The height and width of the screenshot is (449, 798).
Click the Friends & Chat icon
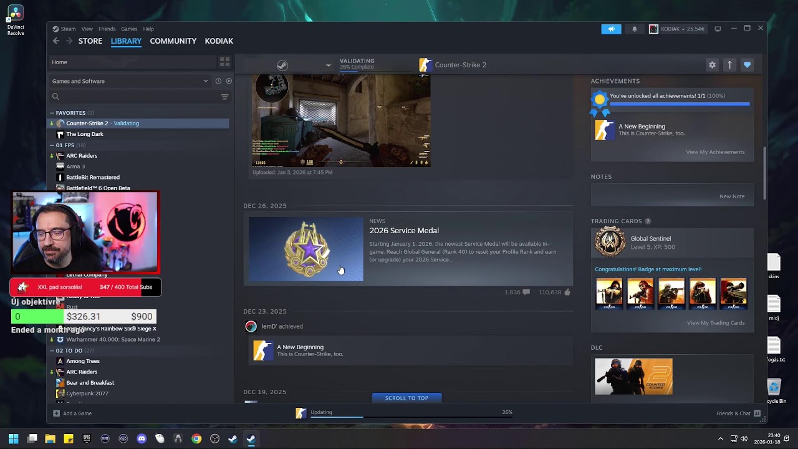tap(757, 413)
